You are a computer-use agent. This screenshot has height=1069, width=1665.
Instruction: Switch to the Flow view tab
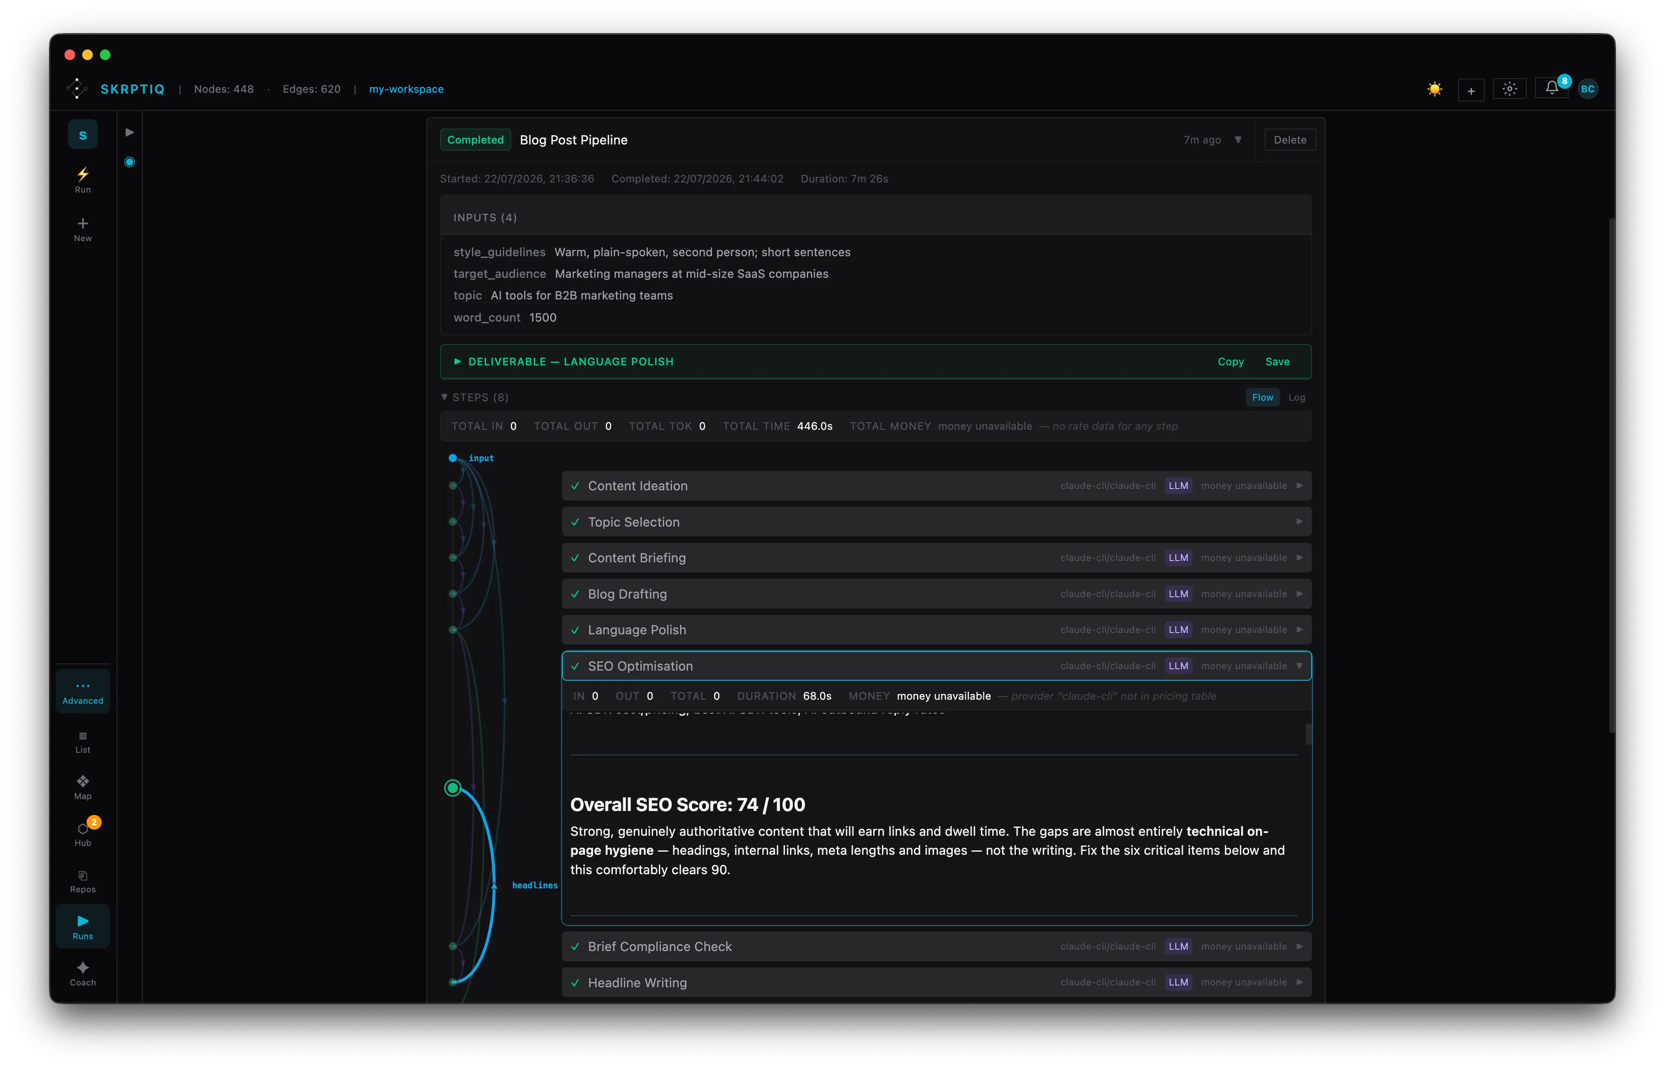pyautogui.click(x=1262, y=397)
